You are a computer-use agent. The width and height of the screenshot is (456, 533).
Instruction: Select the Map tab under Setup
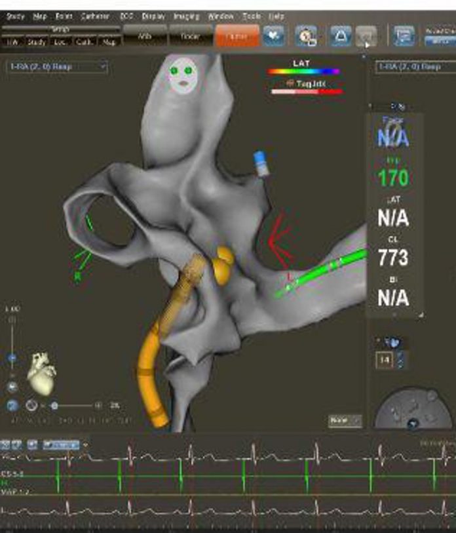point(107,42)
